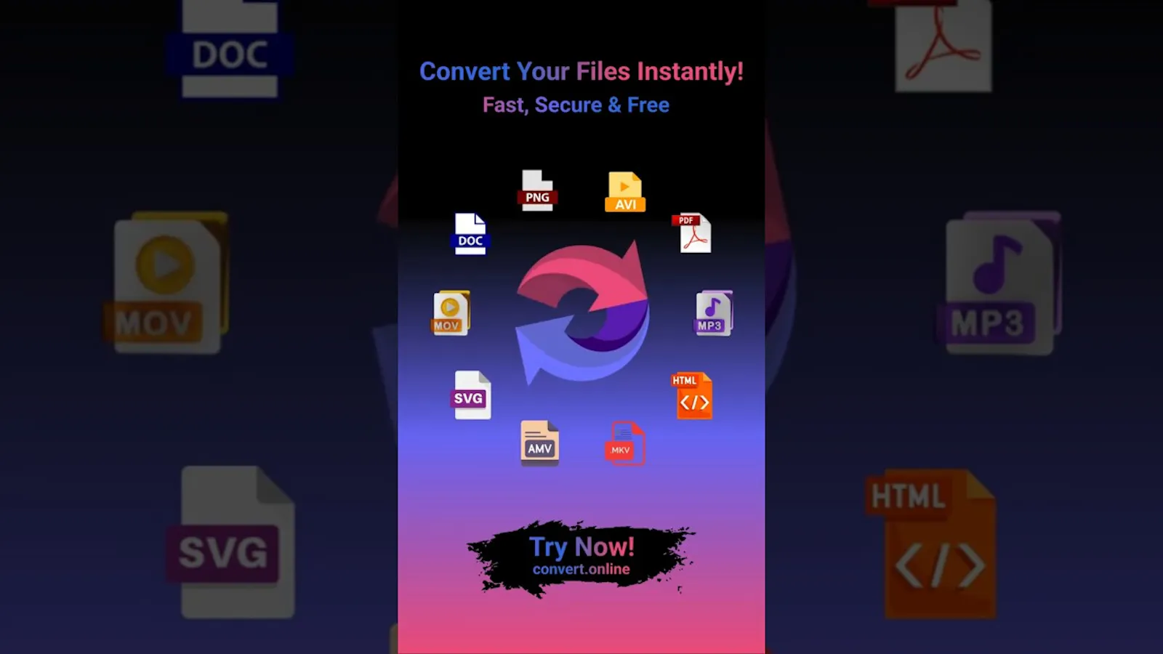Choose the small SVG file icon

pyautogui.click(x=472, y=395)
